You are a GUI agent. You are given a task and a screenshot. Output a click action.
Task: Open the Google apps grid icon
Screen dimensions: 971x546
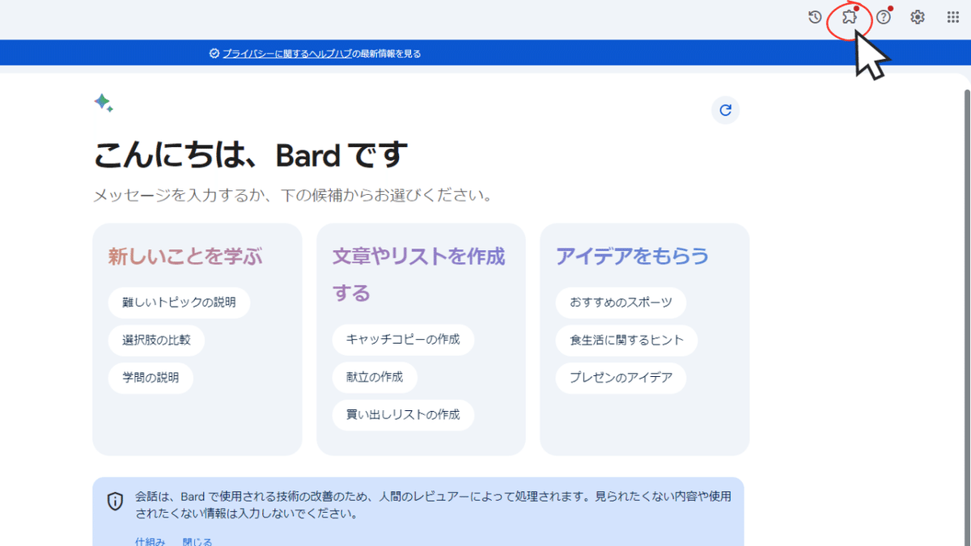click(x=952, y=17)
